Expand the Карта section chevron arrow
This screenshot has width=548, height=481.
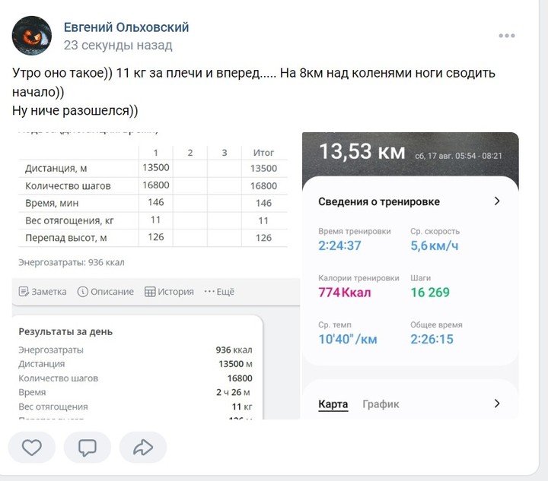tap(497, 403)
